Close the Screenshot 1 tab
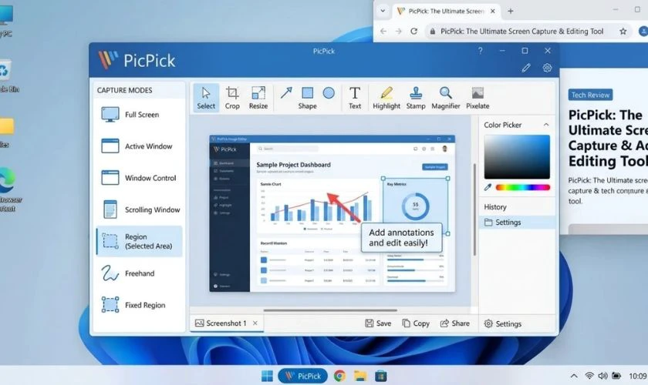 tap(255, 323)
